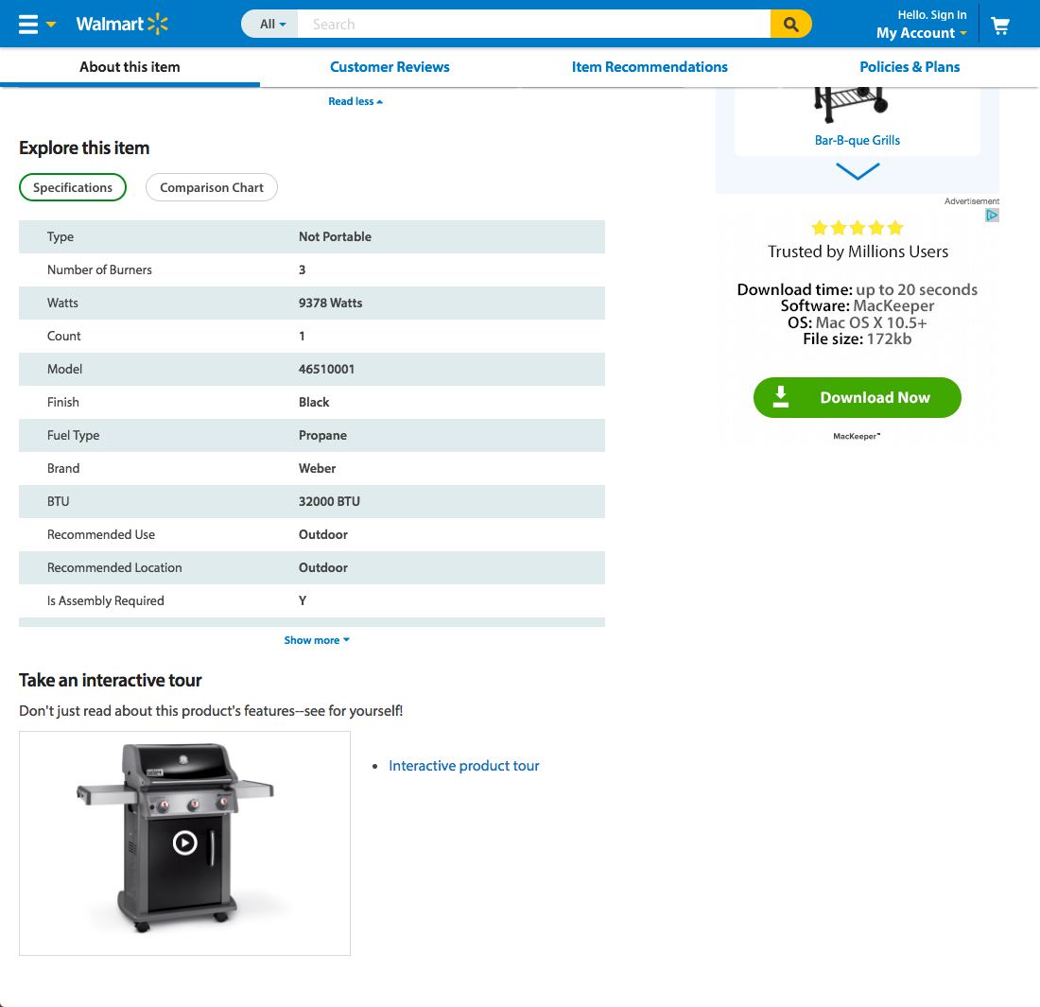Screen dimensions: 1040x1007
Task: Expand the My Account dropdown
Action: click(921, 33)
